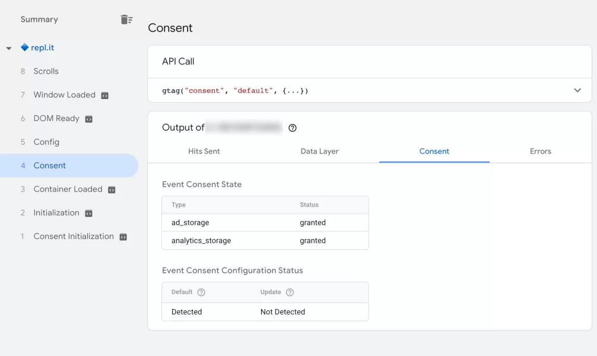Click the clear events trash icon
This screenshot has width=597, height=356.
tap(126, 20)
